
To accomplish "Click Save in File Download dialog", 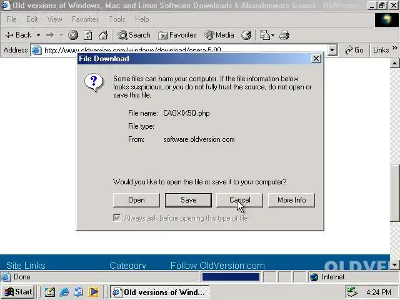I will pos(188,200).
